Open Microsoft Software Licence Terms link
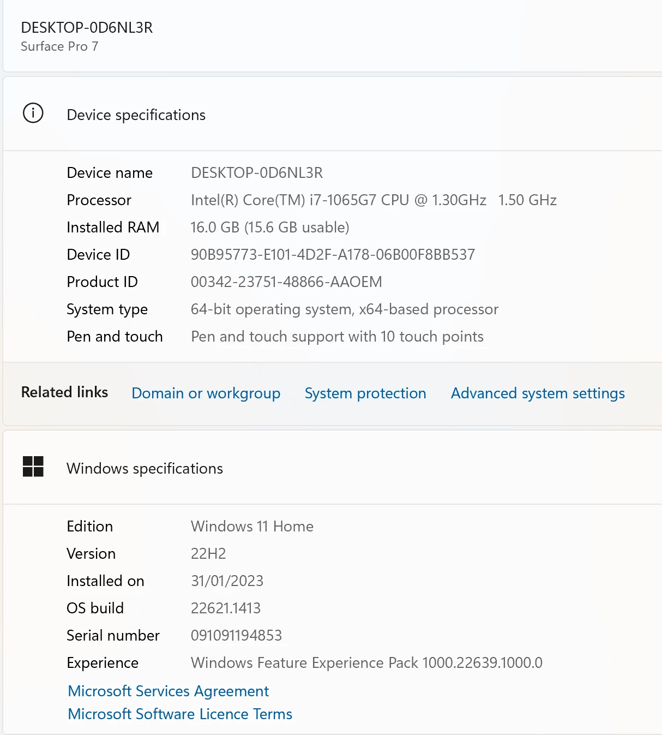 pos(180,714)
